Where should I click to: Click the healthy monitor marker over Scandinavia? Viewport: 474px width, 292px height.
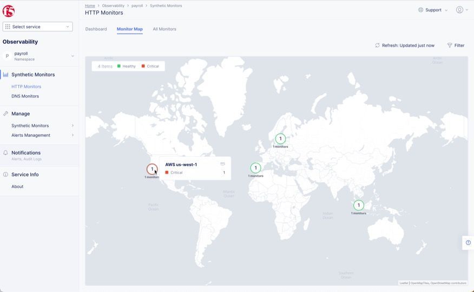tap(280, 139)
